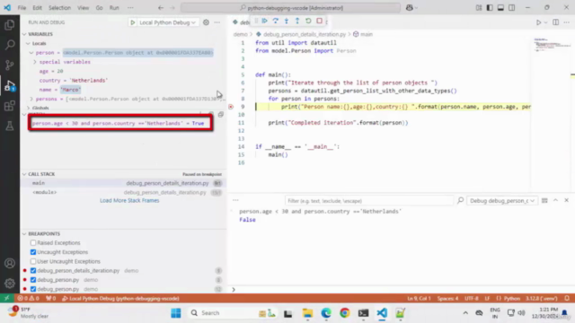Image resolution: width=575 pixels, height=323 pixels.
Task: Click Ln 9, Col 1 position indicator
Action: [x=420, y=298]
